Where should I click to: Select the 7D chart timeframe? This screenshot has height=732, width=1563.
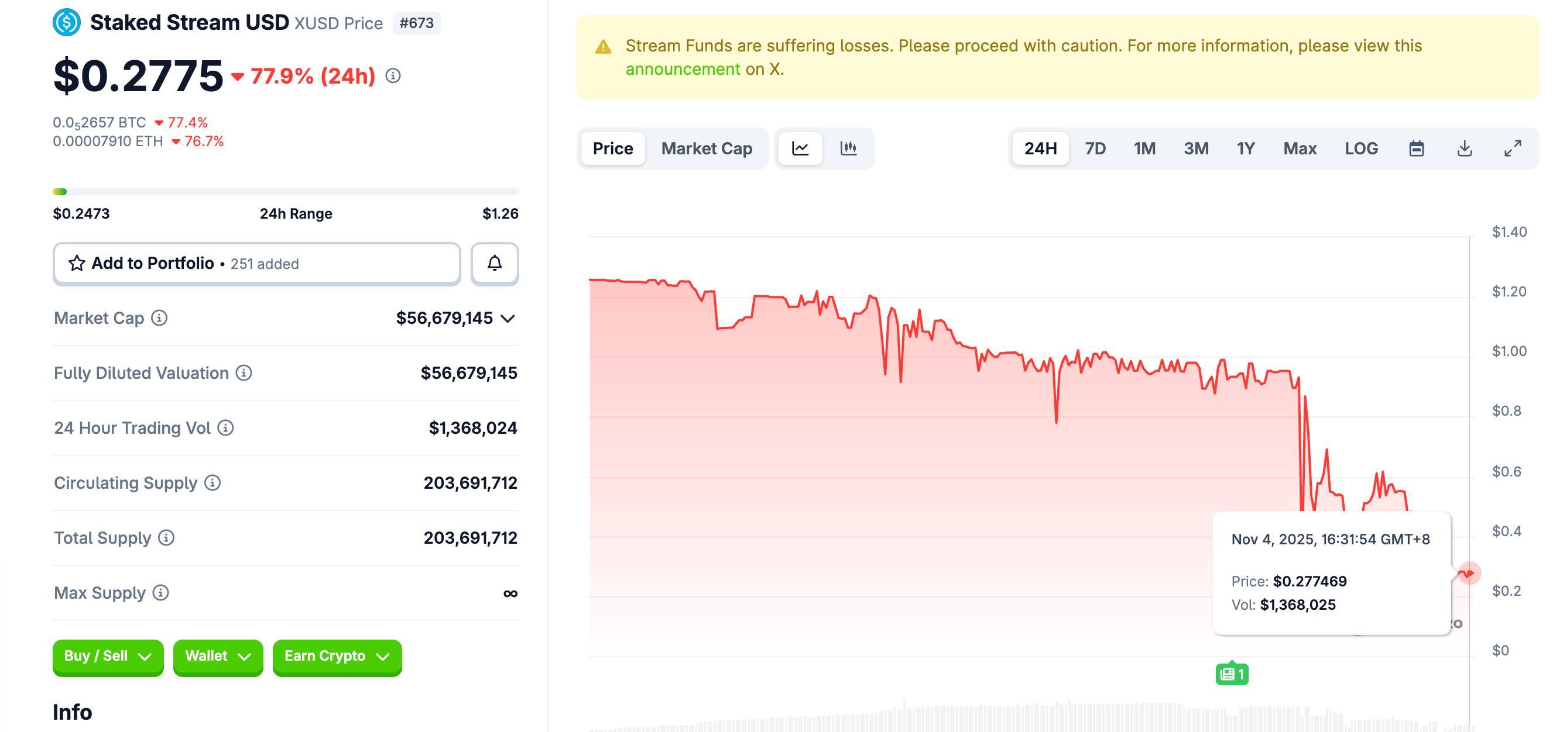pyautogui.click(x=1095, y=148)
